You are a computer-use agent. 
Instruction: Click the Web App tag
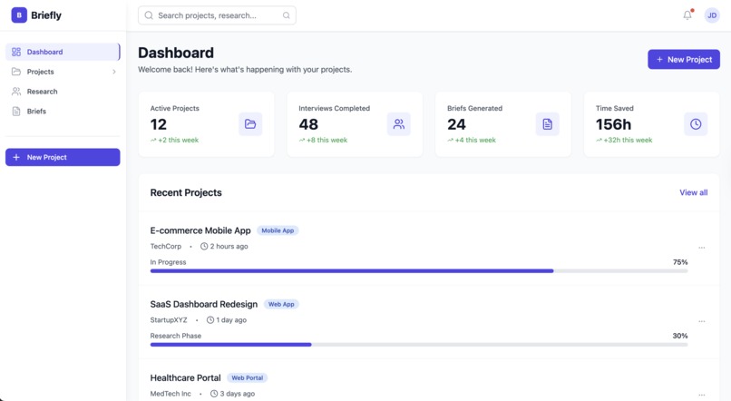coord(281,304)
